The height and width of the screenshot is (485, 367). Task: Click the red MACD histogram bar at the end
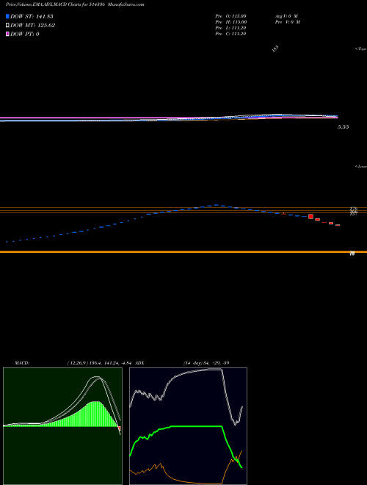tap(120, 428)
